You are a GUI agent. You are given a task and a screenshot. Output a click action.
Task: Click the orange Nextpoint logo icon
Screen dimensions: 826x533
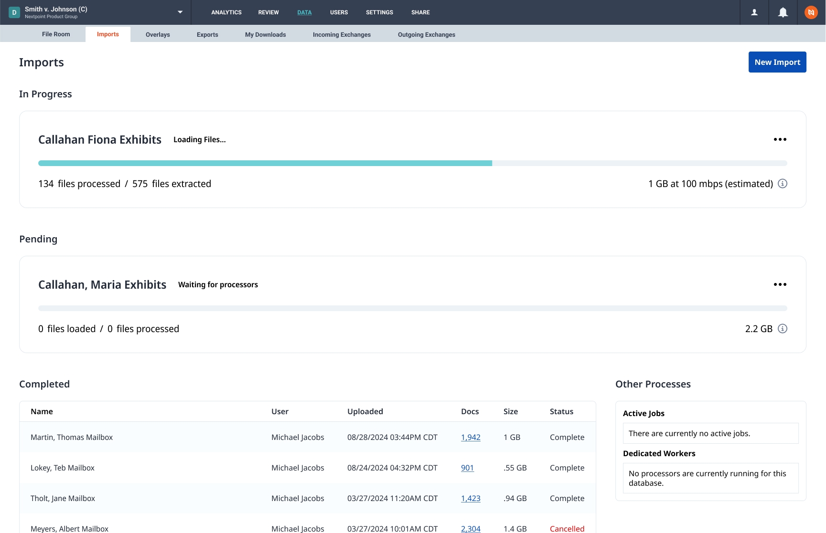coord(811,12)
